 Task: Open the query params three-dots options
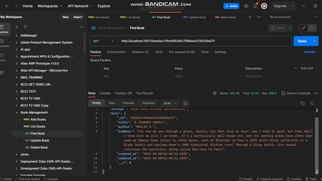[x=296, y=68]
